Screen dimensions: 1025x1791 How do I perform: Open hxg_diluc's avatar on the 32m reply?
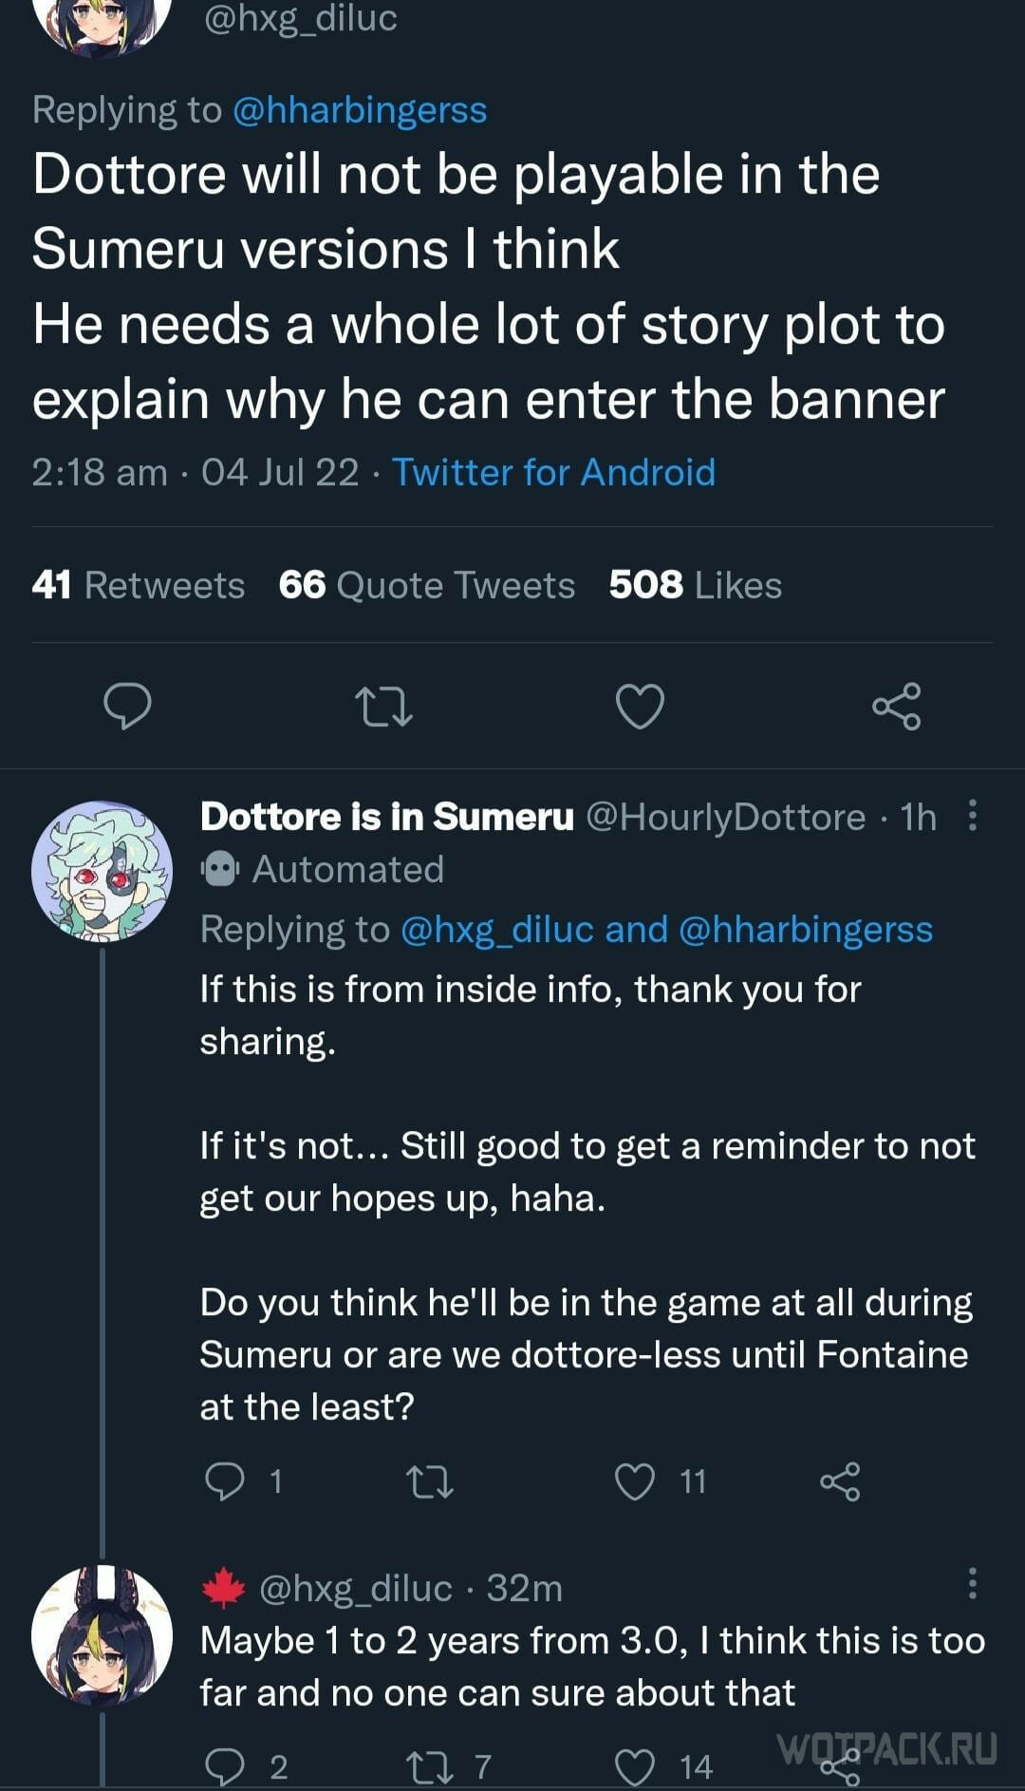point(102,1635)
